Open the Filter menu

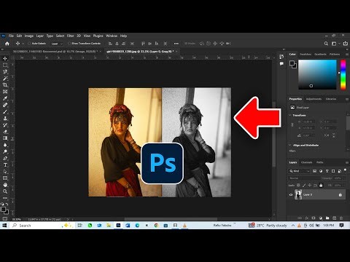(70, 36)
